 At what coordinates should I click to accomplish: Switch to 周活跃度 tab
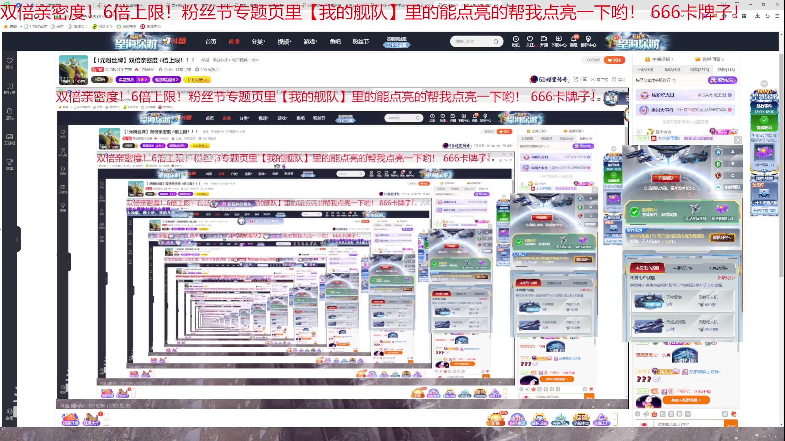pos(672,70)
